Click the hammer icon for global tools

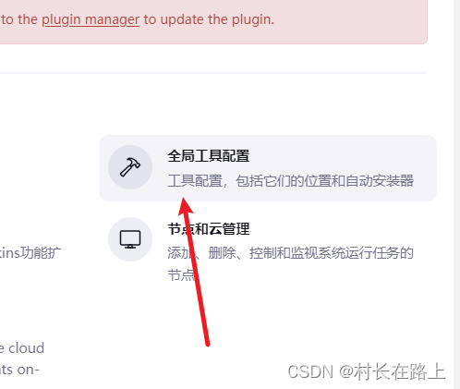[130, 167]
